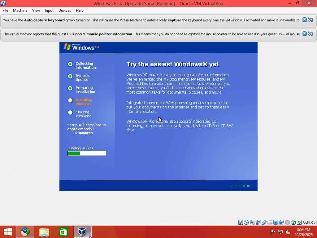Click the 'Installing Devices' status label
Screen dimensions: 317x238
pyautogui.click(x=80, y=148)
